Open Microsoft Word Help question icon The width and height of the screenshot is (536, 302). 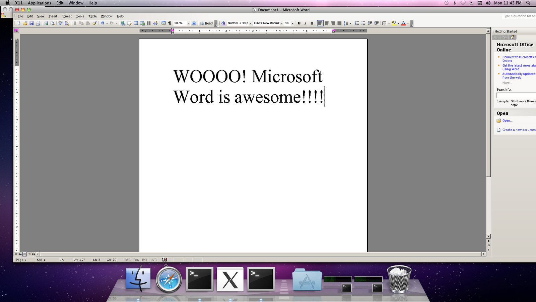194,23
